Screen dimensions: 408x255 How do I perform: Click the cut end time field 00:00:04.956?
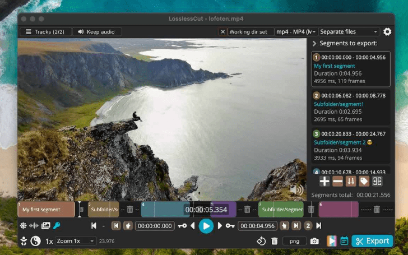pos(257,226)
